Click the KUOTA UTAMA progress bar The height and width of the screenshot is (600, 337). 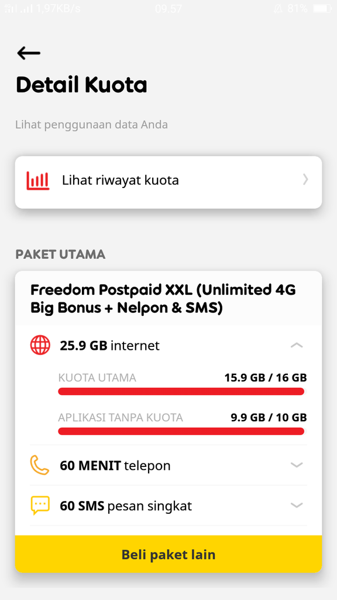(x=181, y=391)
